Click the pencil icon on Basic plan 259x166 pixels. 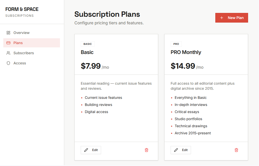pyautogui.click(x=86, y=150)
